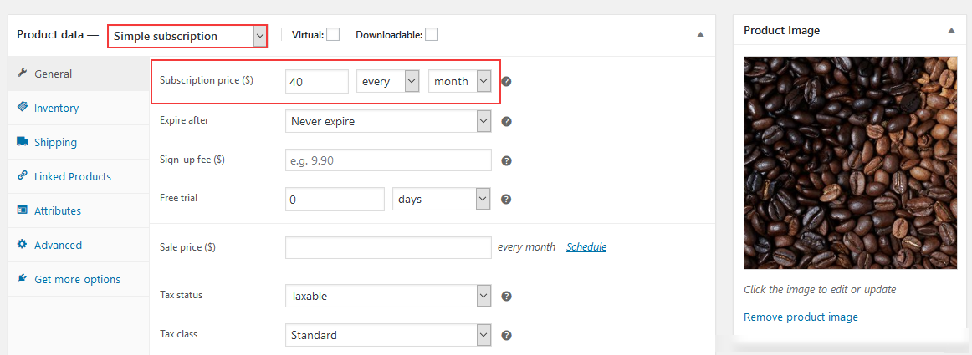The image size is (972, 355).
Task: Click help icon beside Sign-up fee
Action: [506, 161]
